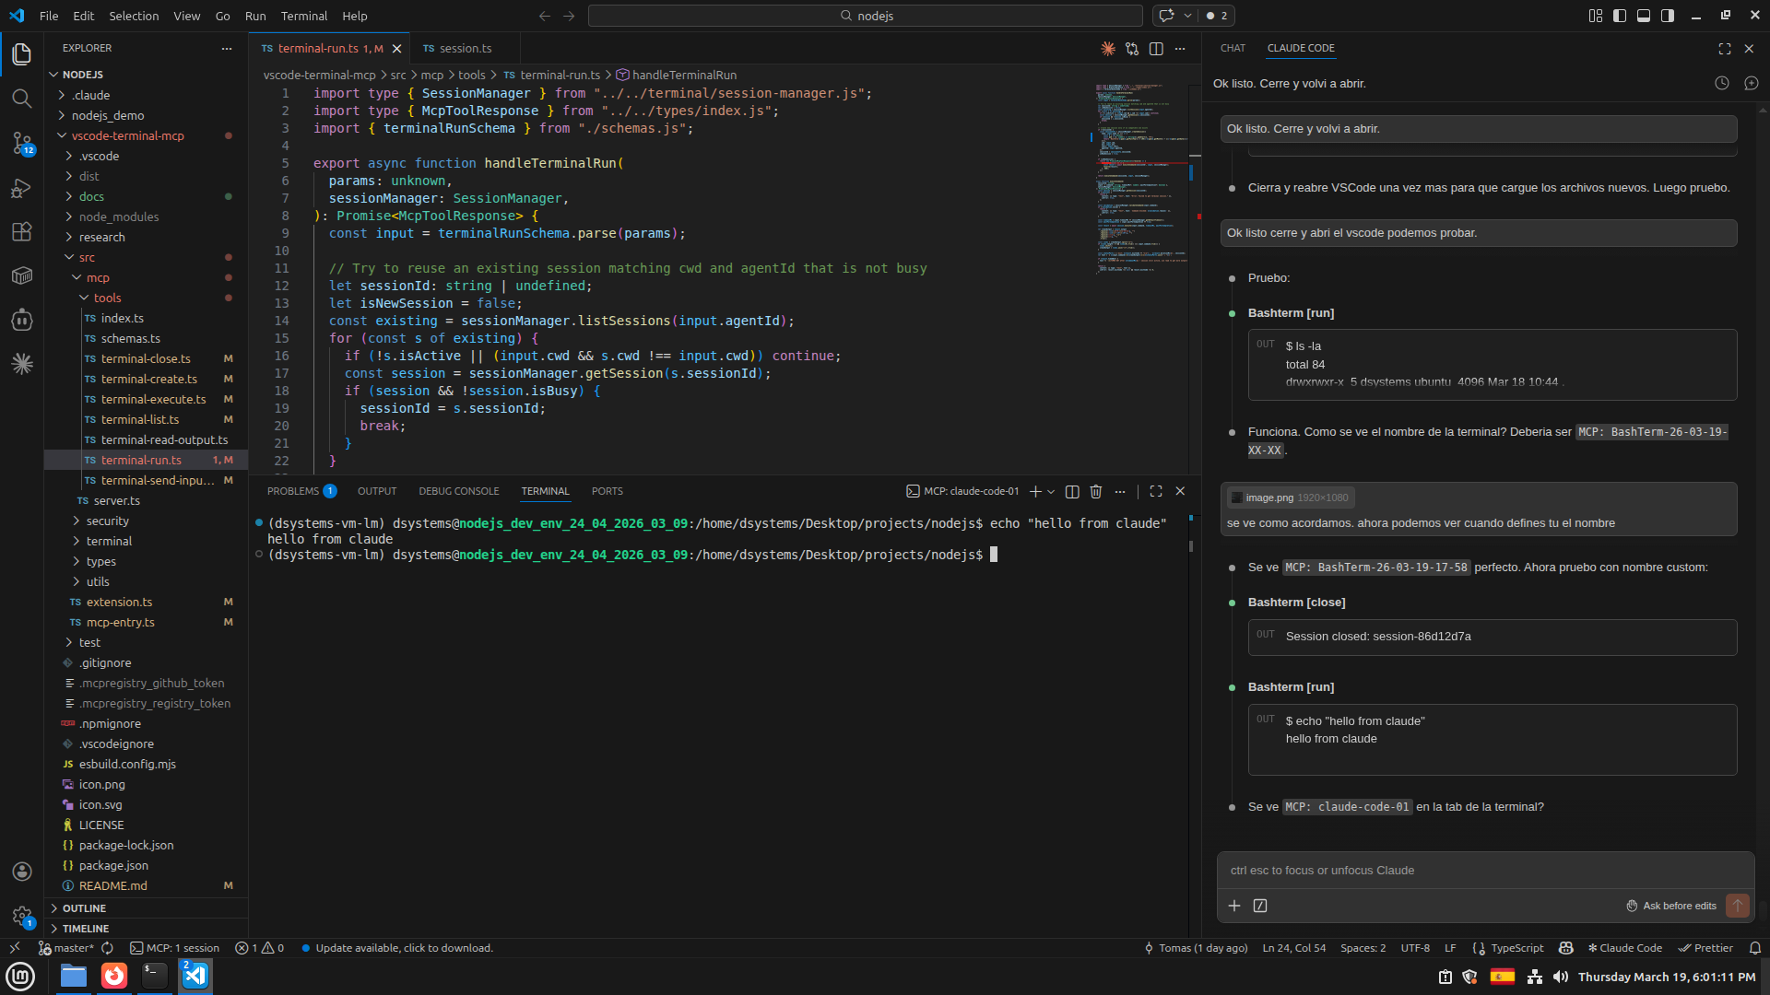Open the Search panel in the activity bar
Viewport: 1770px width, 995px height.
(x=22, y=99)
